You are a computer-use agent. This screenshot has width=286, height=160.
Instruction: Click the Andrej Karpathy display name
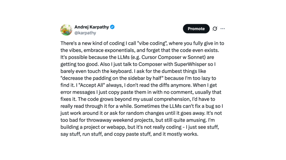click(92, 27)
